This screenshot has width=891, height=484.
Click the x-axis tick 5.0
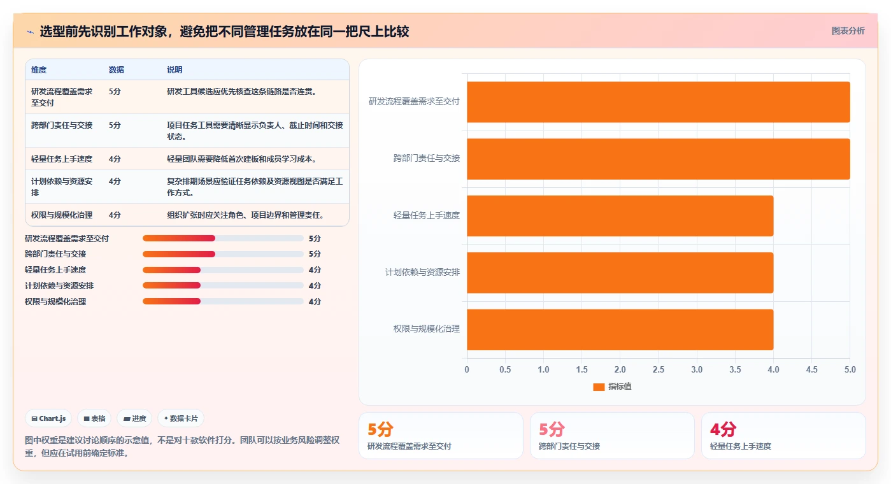[x=850, y=369]
